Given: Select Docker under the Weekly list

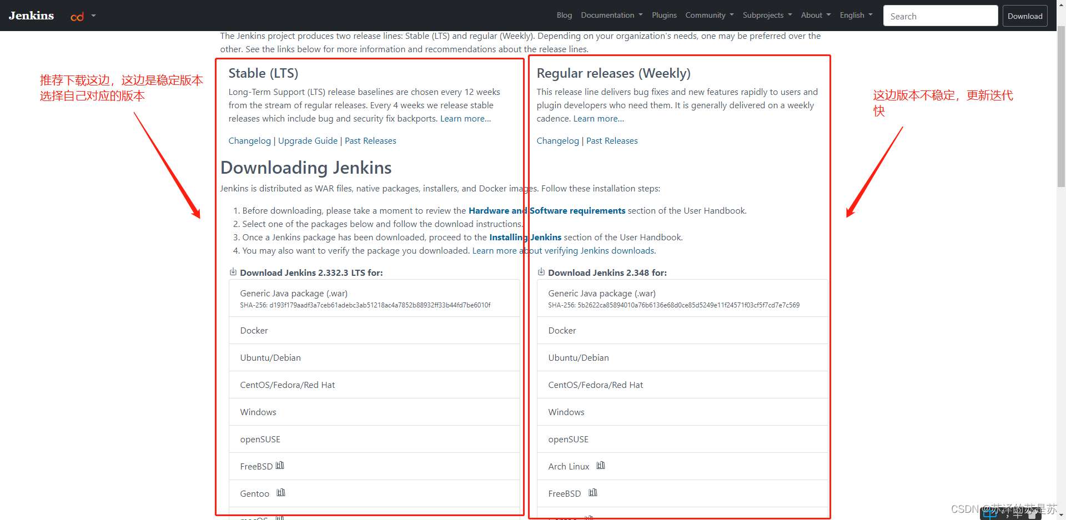Looking at the screenshot, I should tap(682, 331).
